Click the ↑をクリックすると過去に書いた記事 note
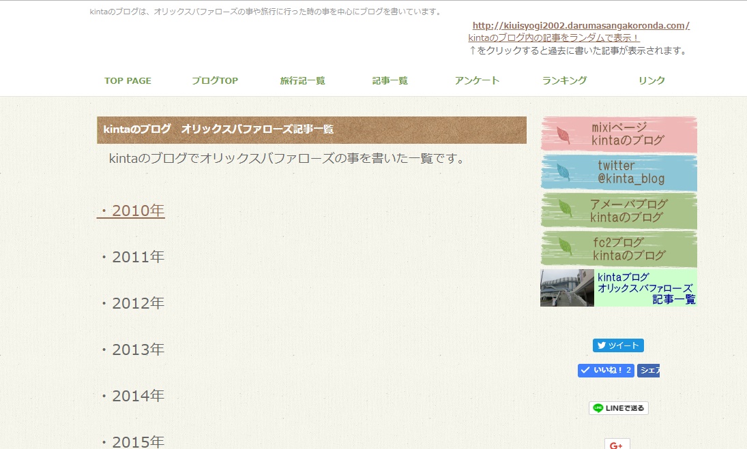 [578, 50]
